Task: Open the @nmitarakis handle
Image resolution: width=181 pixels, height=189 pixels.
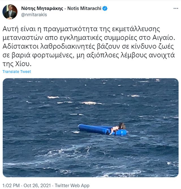Action: click(x=34, y=15)
